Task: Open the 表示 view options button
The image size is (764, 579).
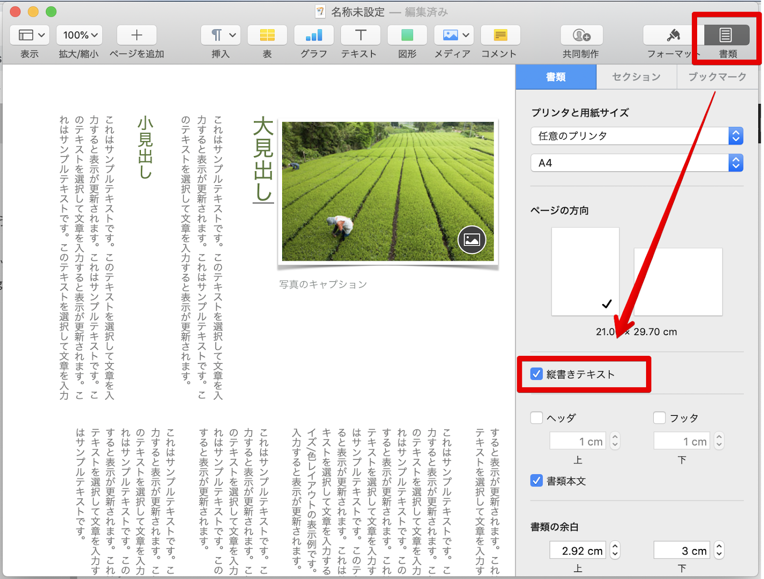Action: (x=29, y=35)
